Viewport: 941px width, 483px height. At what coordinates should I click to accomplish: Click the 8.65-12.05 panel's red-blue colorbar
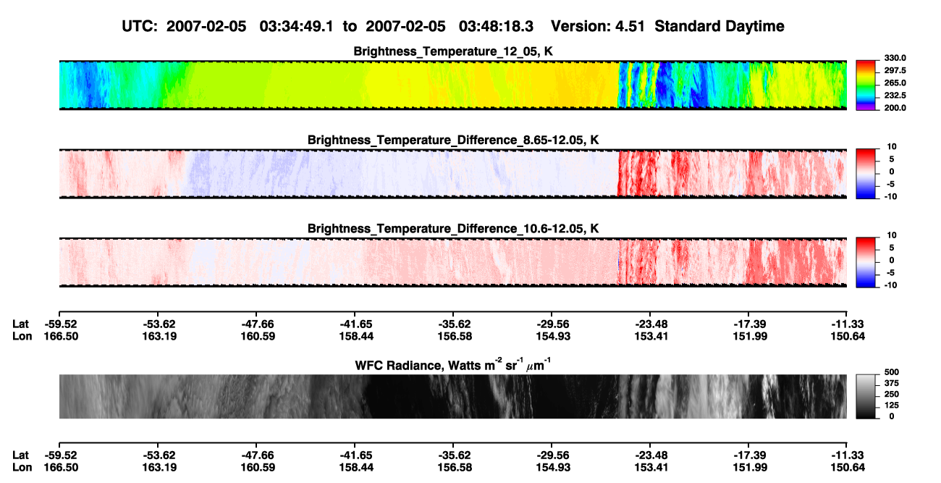coord(867,174)
